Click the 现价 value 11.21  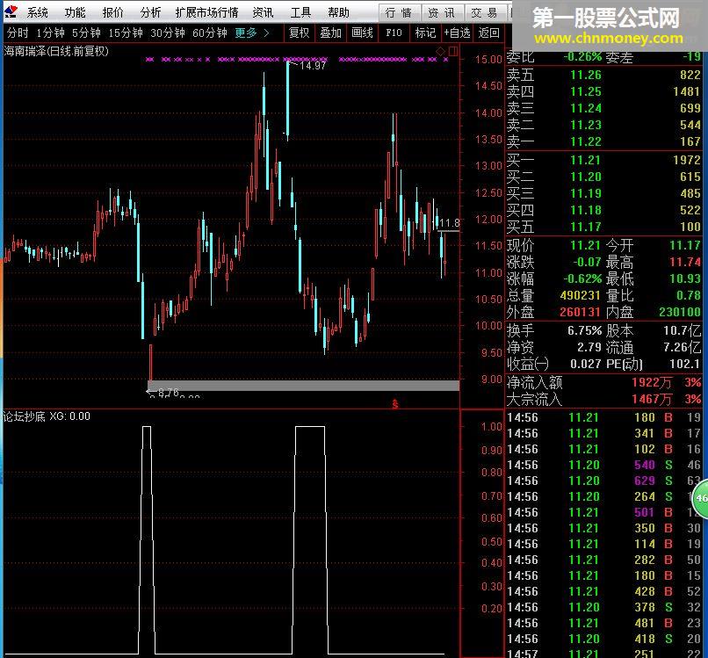tap(585, 246)
